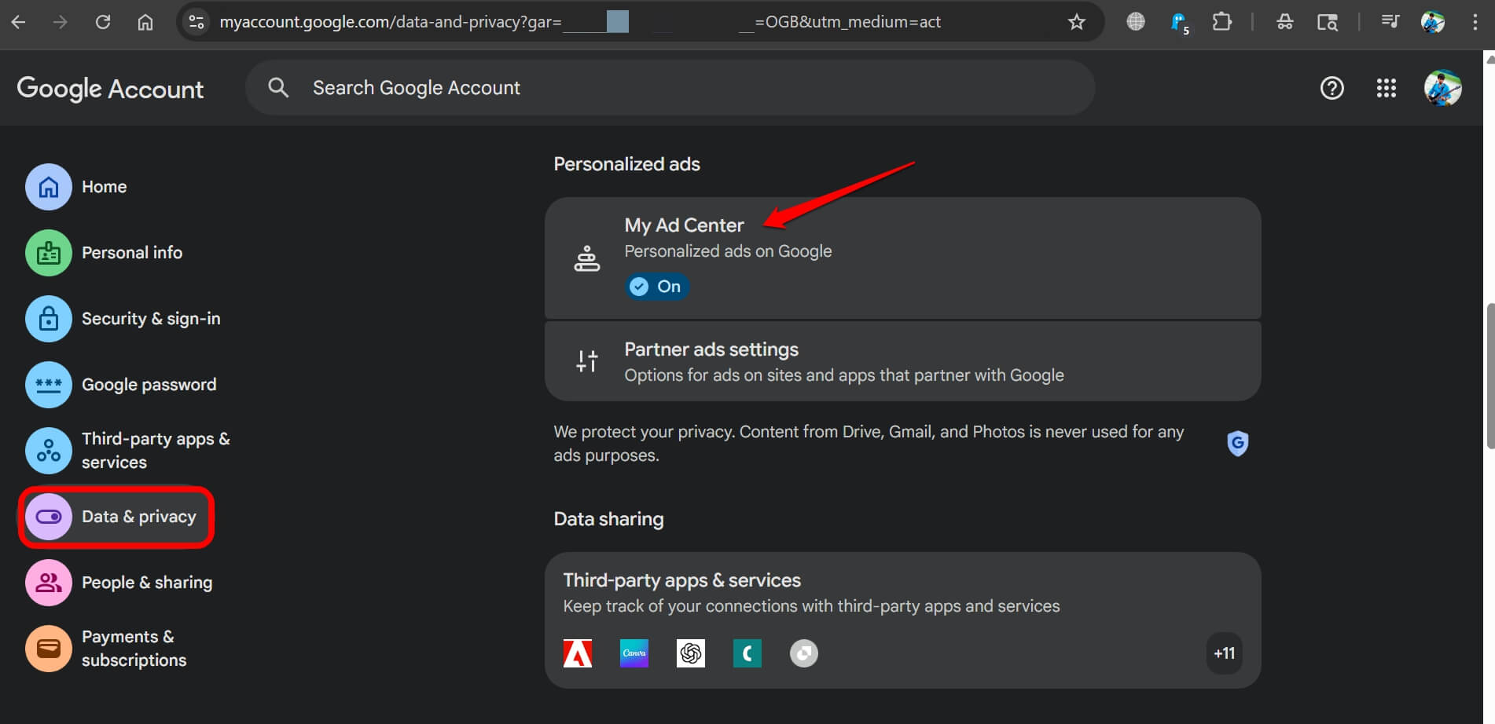Click the Adobe app icon
Screen dimensions: 1495x724
point(578,653)
